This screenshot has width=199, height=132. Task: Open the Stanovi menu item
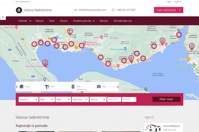click(x=39, y=21)
